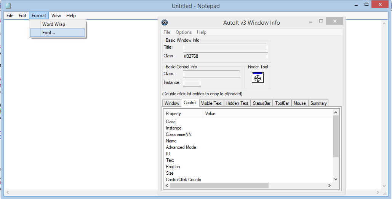Select the Text row in property list
The image size is (392, 199).
(248, 160)
